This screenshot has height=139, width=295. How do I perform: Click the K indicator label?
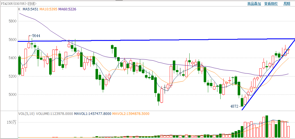pyautogui.click(x=19, y=9)
